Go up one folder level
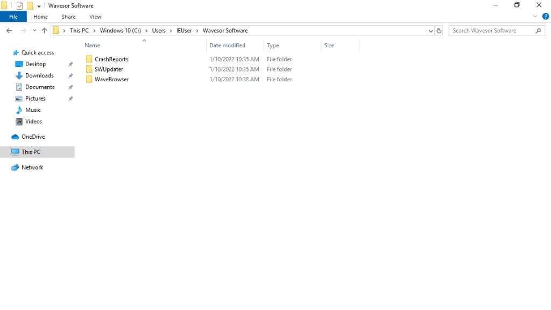 (x=44, y=31)
